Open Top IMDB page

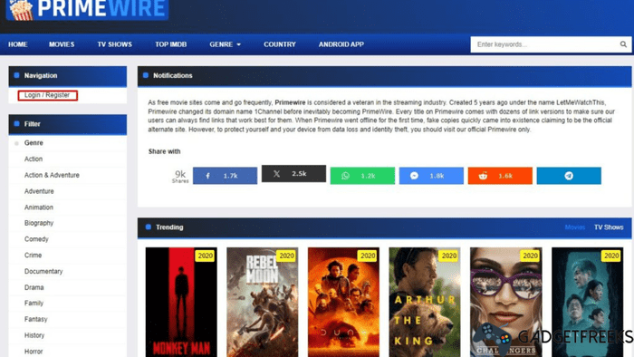pyautogui.click(x=170, y=44)
